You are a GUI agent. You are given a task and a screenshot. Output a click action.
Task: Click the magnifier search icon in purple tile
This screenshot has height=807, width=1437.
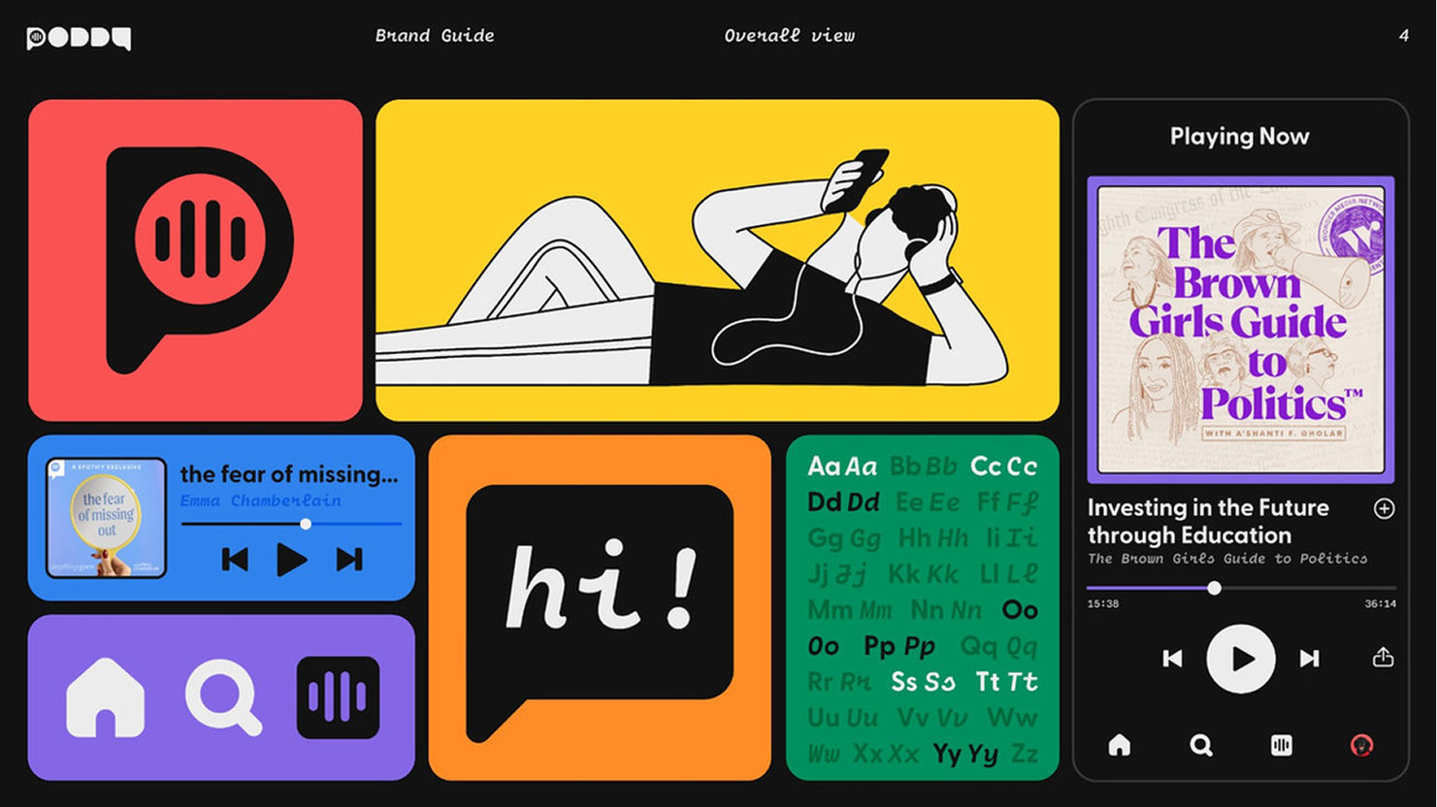[x=223, y=697]
